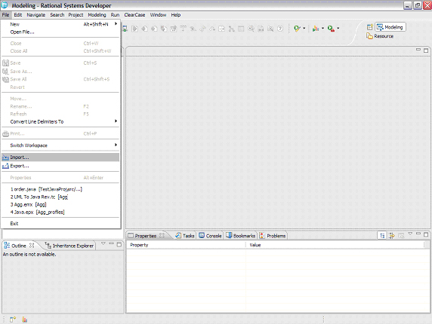Image resolution: width=432 pixels, height=324 pixels.
Task: Click the disabled Properties menu entry
Action: [60, 178]
